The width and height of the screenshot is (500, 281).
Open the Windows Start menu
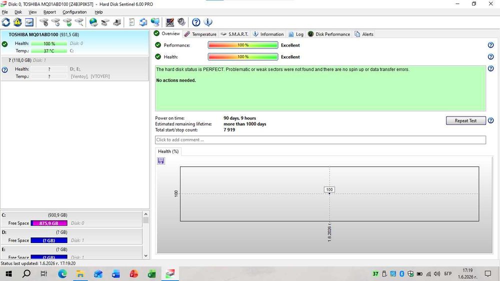tap(8, 273)
